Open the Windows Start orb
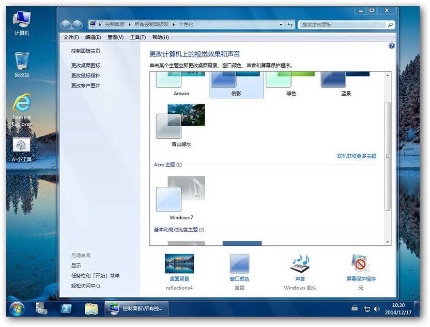Image resolution: width=430 pixels, height=327 pixels. (17, 308)
